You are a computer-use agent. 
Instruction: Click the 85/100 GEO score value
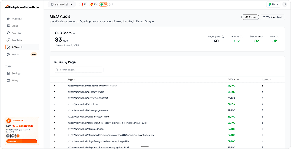231,117
